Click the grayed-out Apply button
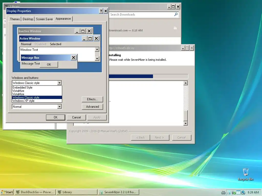This screenshot has height=196, width=262. click(97, 117)
